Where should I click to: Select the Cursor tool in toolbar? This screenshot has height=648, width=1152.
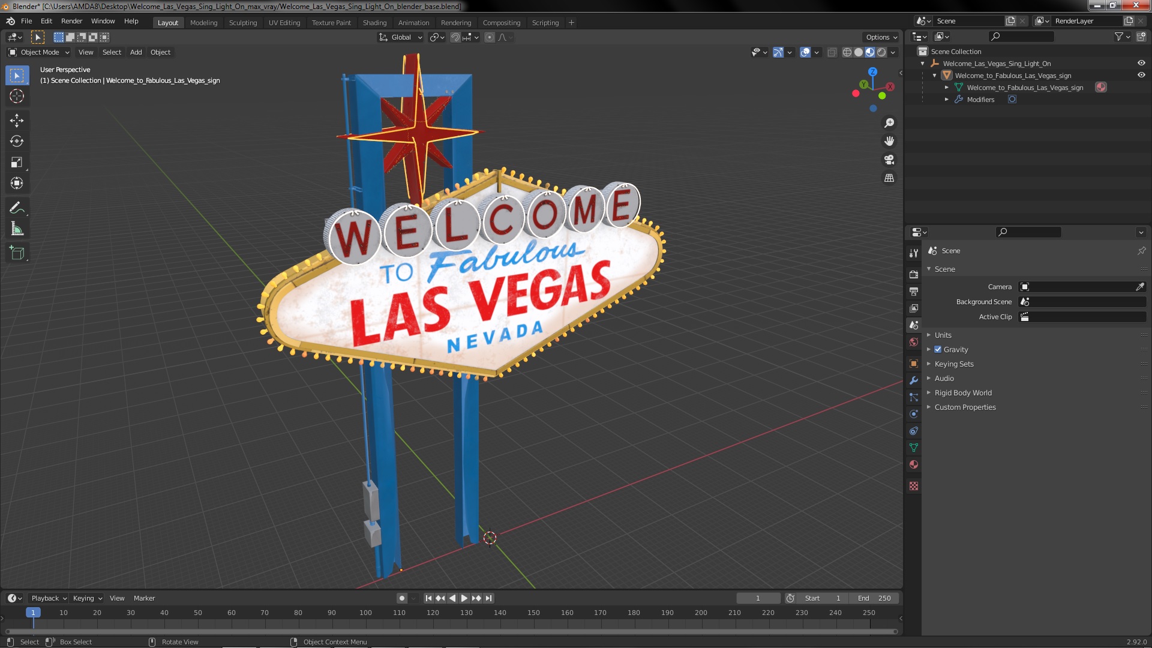(x=17, y=96)
